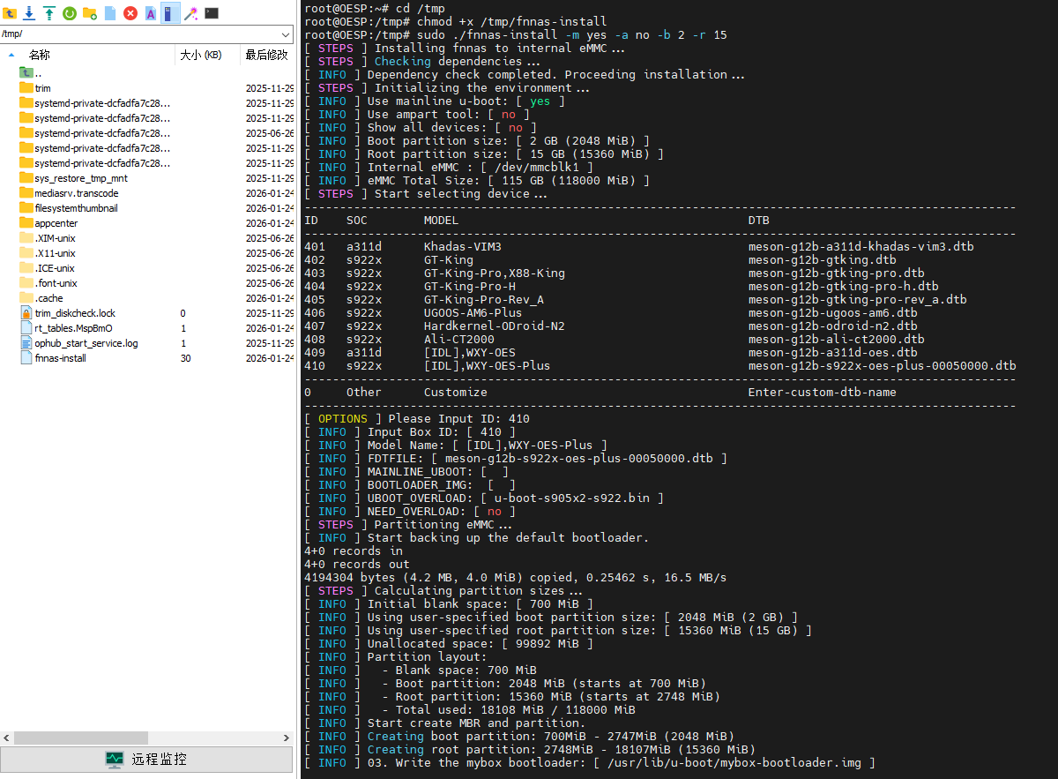Click the red delete X icon
The image size is (1058, 779).
pos(130,12)
